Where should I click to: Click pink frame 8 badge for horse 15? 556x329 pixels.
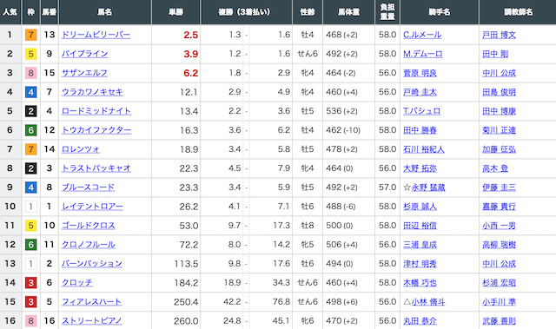(31, 73)
